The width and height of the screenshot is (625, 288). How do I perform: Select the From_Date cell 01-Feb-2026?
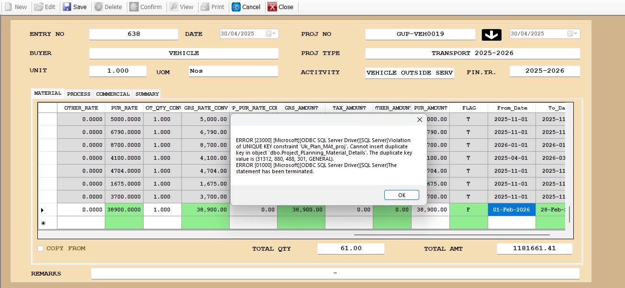pos(512,210)
